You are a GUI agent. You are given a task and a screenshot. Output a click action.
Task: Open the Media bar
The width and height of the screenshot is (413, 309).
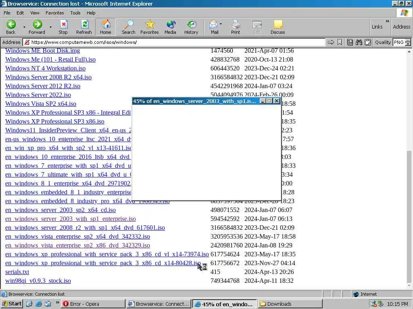(171, 27)
